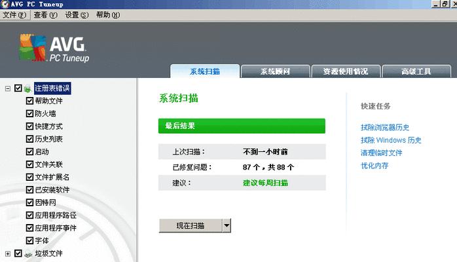Switch to the 系统顾问 tab
This screenshot has width=457, height=262.
pyautogui.click(x=276, y=71)
